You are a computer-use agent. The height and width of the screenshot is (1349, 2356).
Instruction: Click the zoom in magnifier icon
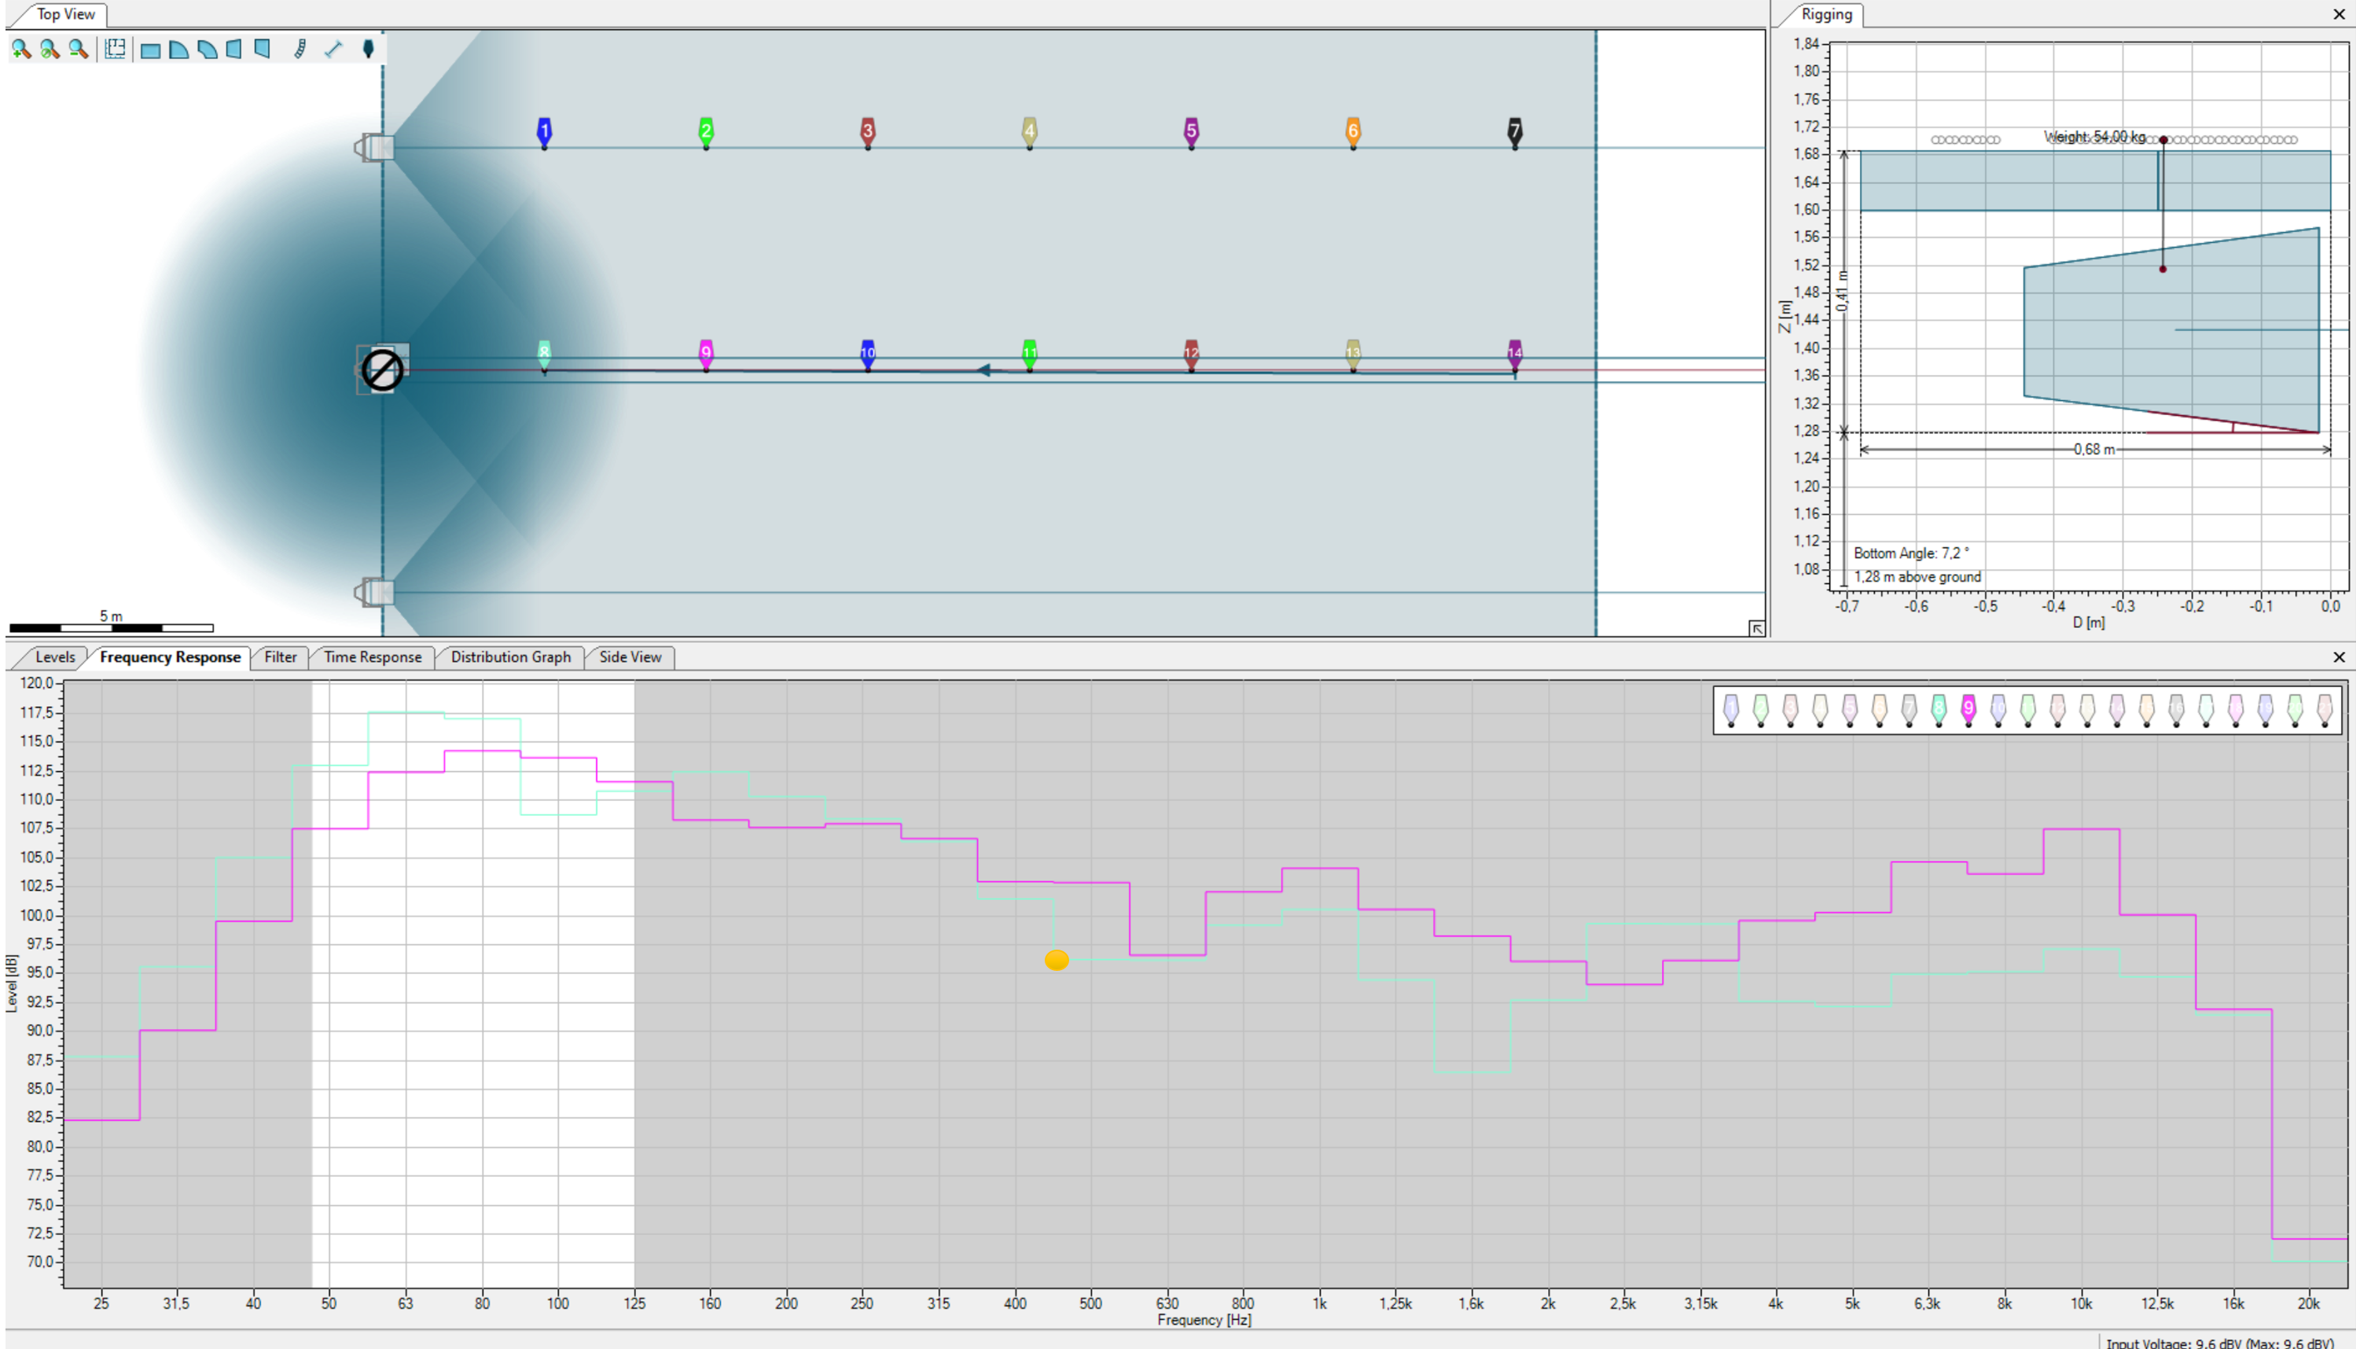click(20, 49)
